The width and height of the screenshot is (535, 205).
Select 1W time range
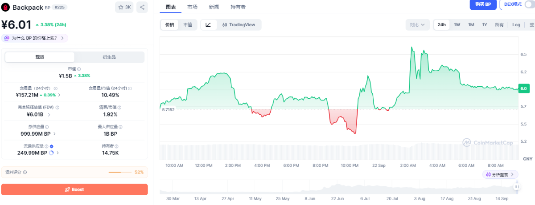tap(457, 25)
